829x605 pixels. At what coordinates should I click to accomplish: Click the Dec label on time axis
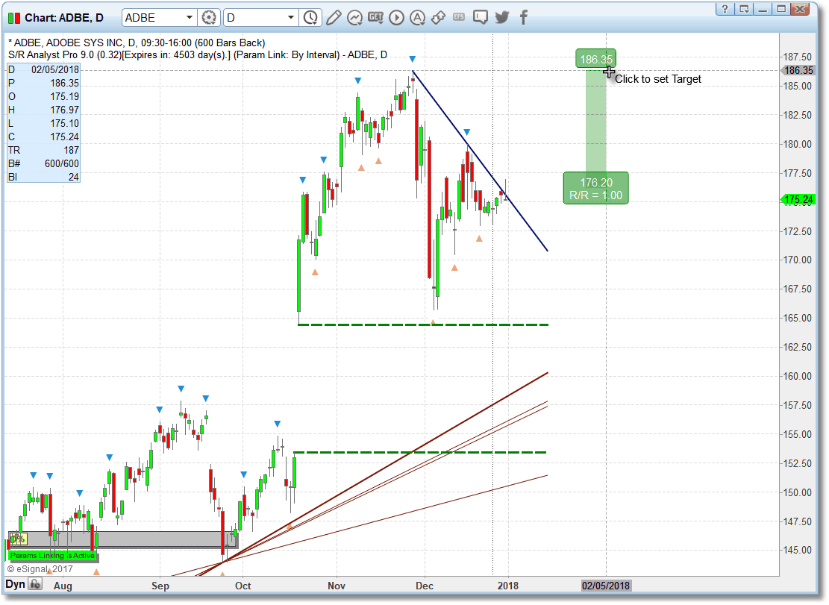[x=425, y=586]
